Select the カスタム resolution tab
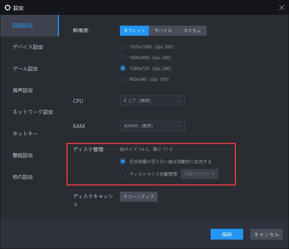Image resolution: width=289 pixels, height=249 pixels. pyautogui.click(x=192, y=31)
